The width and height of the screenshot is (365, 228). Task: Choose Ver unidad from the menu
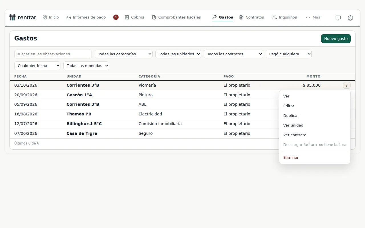coord(315,125)
